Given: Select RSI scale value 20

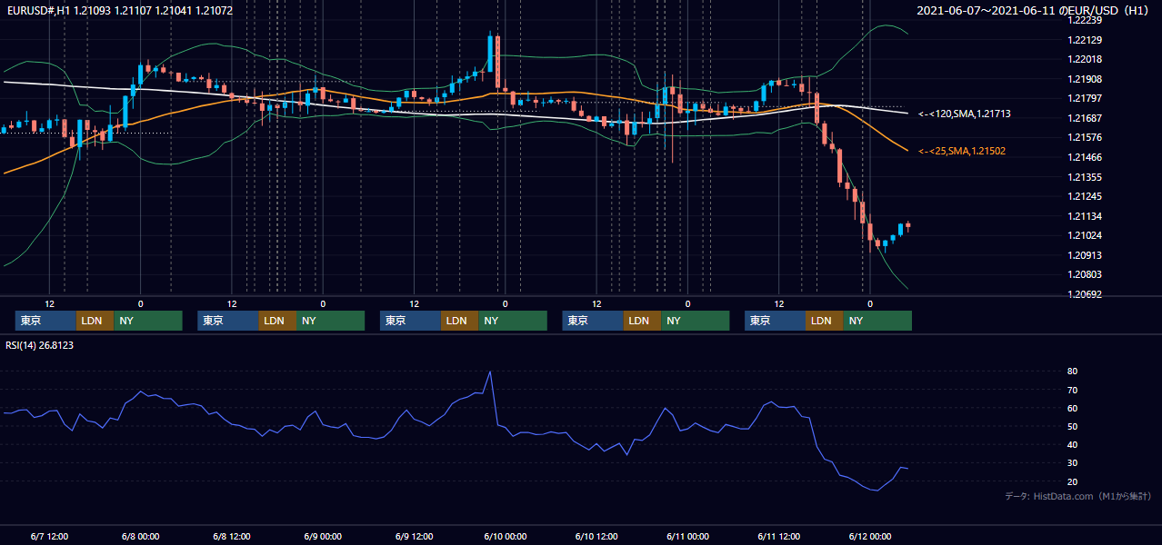Looking at the screenshot, I should [1073, 481].
